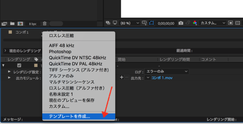This screenshot has height=124, width=243.
Task: Click the コンポ 1 tab color square
Action: 10,32
